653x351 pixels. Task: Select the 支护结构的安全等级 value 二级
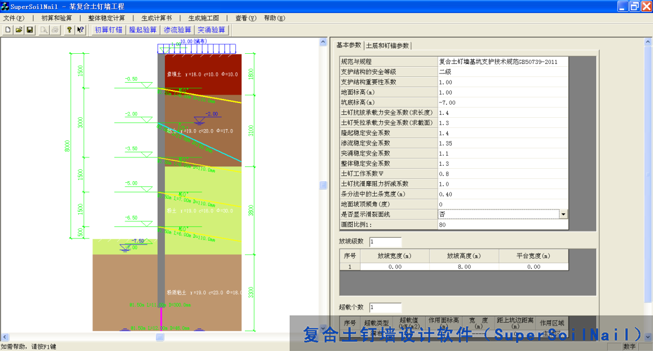tap(503, 71)
